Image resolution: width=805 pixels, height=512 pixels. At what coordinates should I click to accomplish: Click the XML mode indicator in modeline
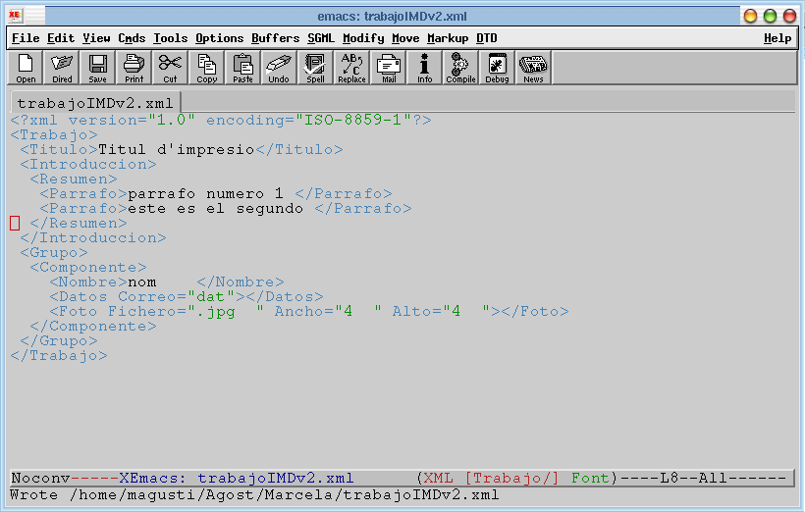click(x=438, y=479)
